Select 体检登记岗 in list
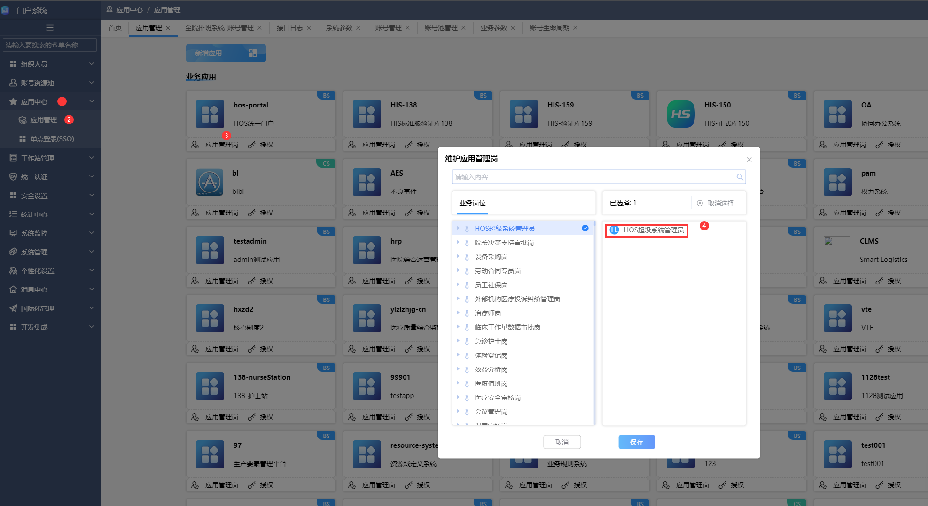928x506 pixels. [491, 355]
